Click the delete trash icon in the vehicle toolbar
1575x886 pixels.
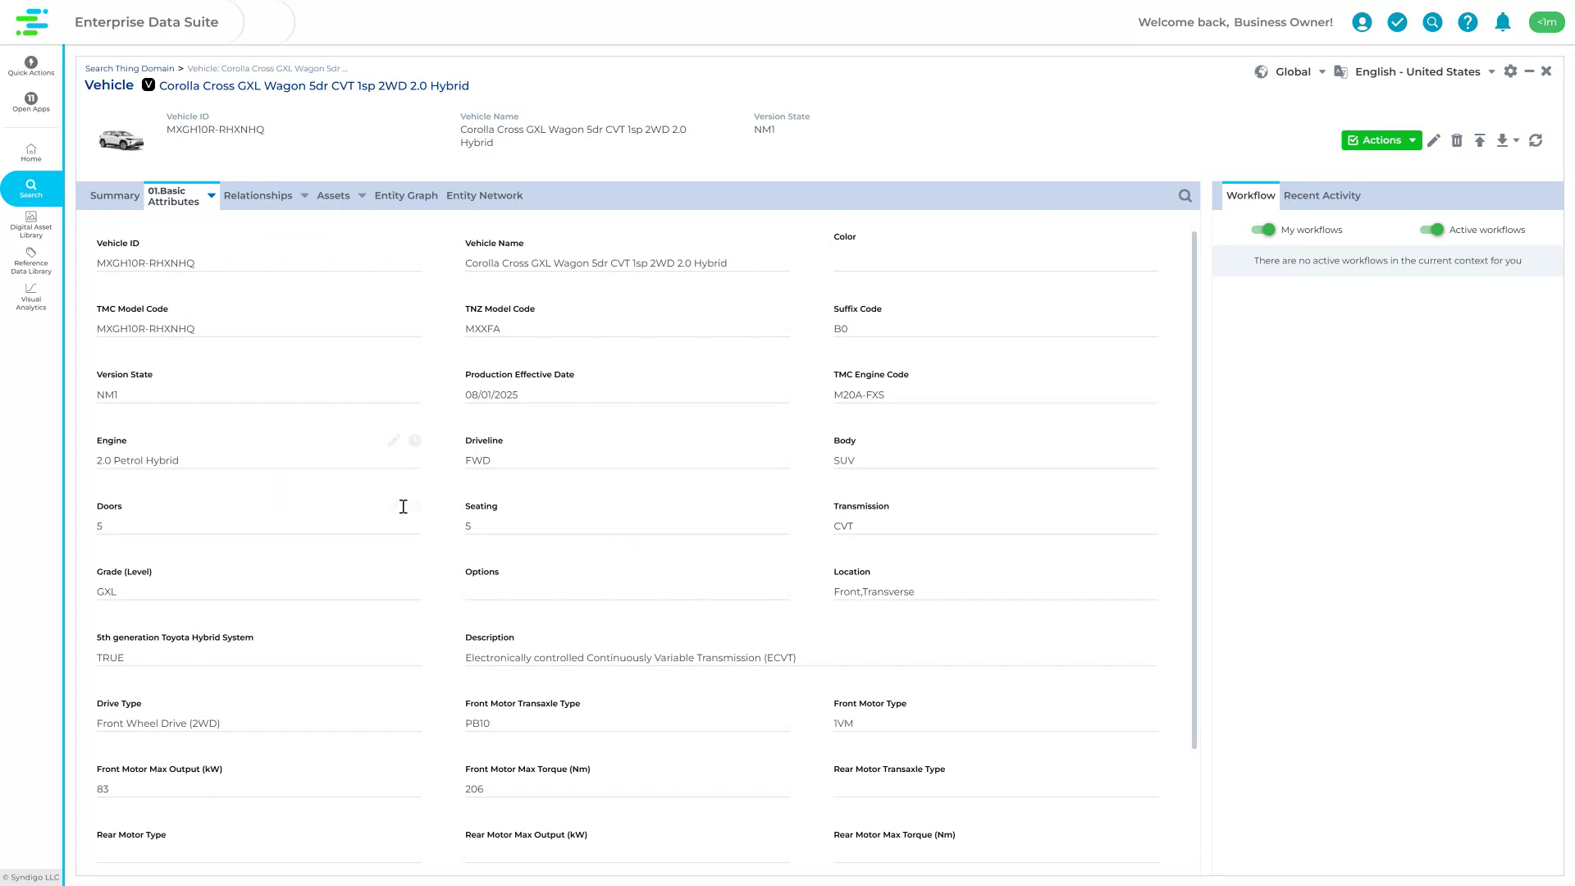coord(1458,140)
